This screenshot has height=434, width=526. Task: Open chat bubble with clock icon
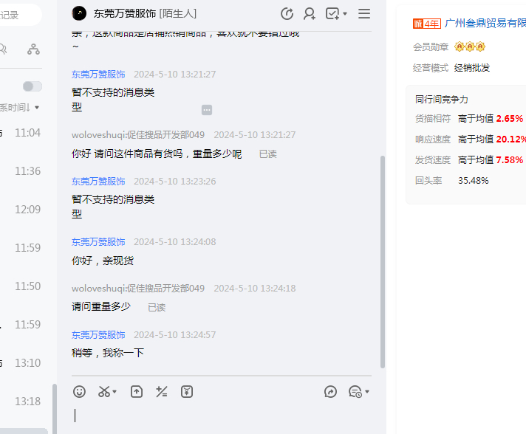[x=355, y=391]
